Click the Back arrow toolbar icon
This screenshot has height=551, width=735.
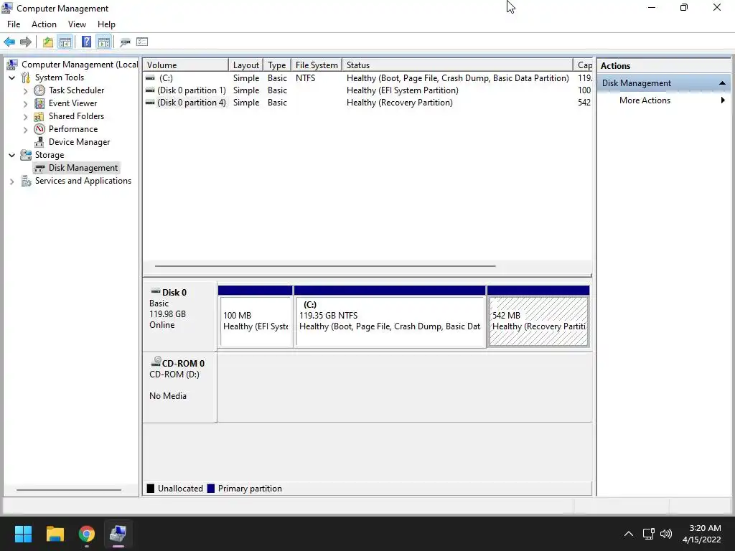coord(9,42)
